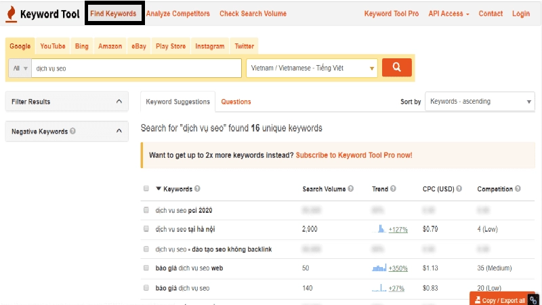
Task: Switch to the Questions tab
Action: point(236,102)
